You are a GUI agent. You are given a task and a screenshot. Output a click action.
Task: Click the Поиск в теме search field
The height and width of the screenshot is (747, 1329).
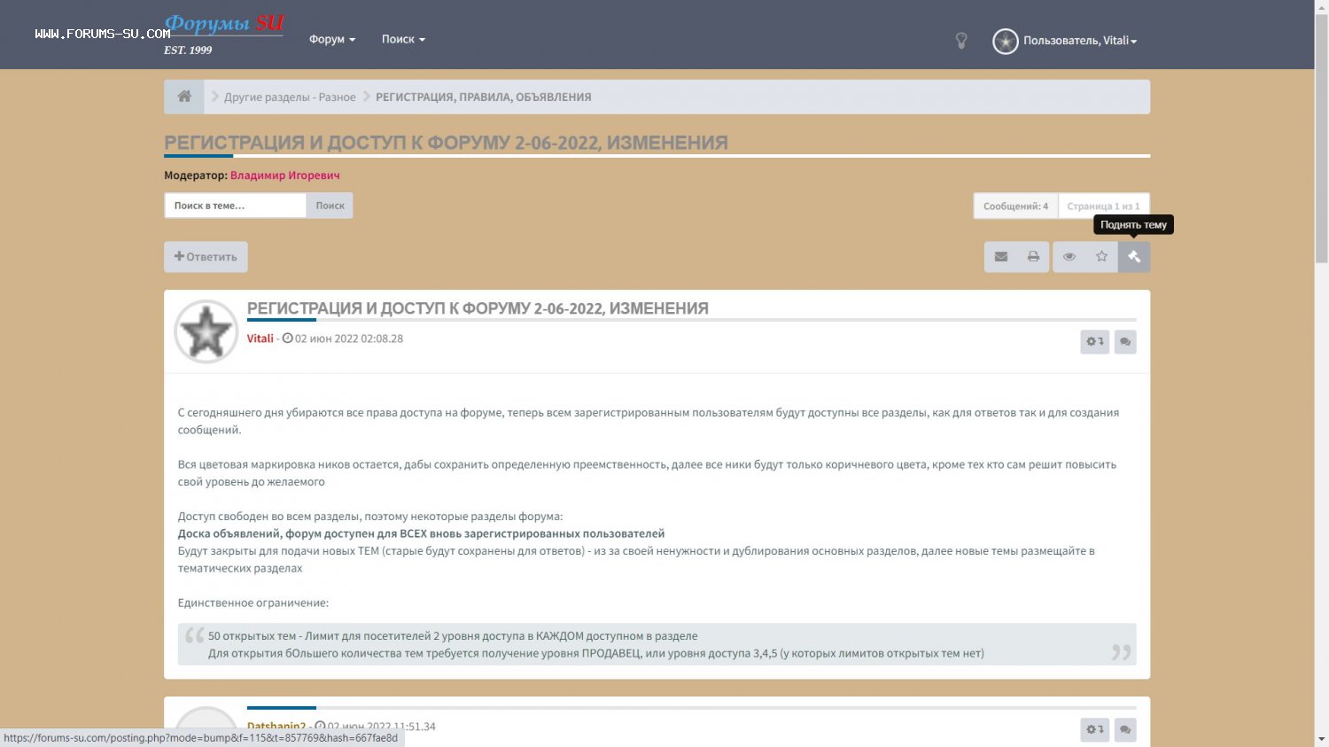(x=236, y=206)
